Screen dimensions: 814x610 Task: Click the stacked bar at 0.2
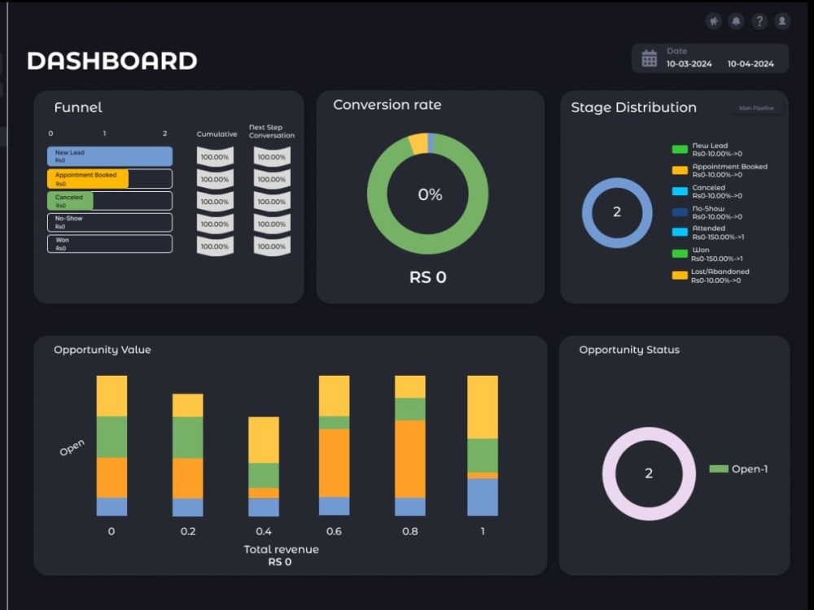187,455
